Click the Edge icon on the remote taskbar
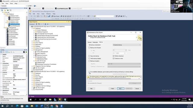 pyautogui.click(x=45, y=100)
